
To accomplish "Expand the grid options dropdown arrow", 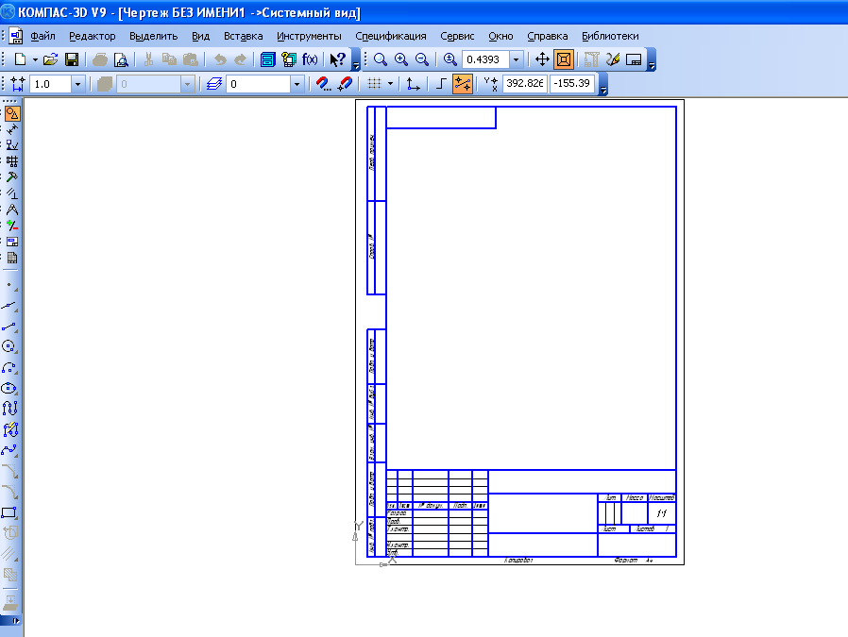I will click(x=390, y=84).
